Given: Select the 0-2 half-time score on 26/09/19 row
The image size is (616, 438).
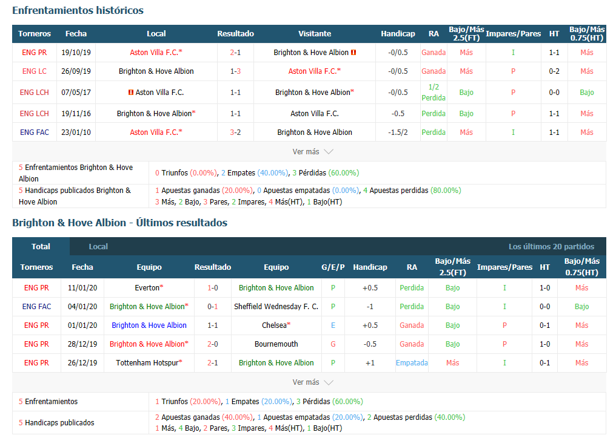Looking at the screenshot, I should point(554,71).
